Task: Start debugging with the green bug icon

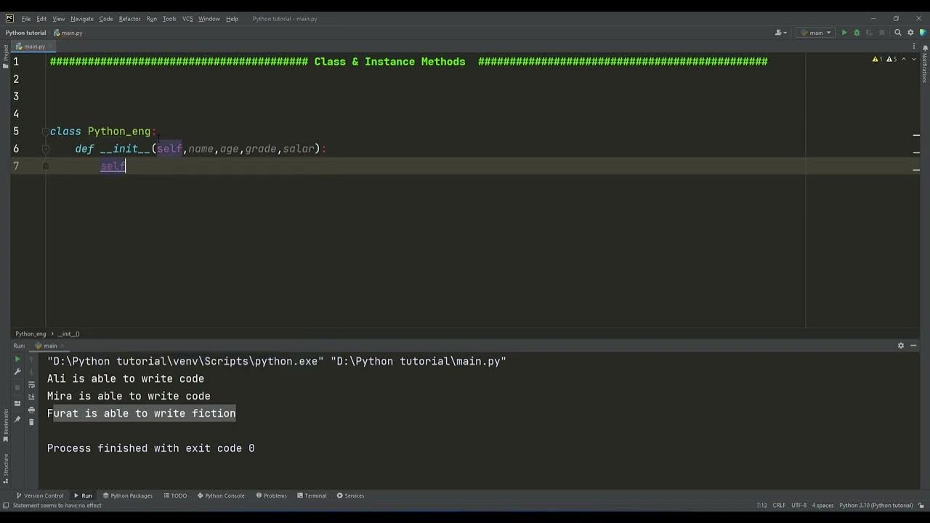Action: [x=857, y=33]
